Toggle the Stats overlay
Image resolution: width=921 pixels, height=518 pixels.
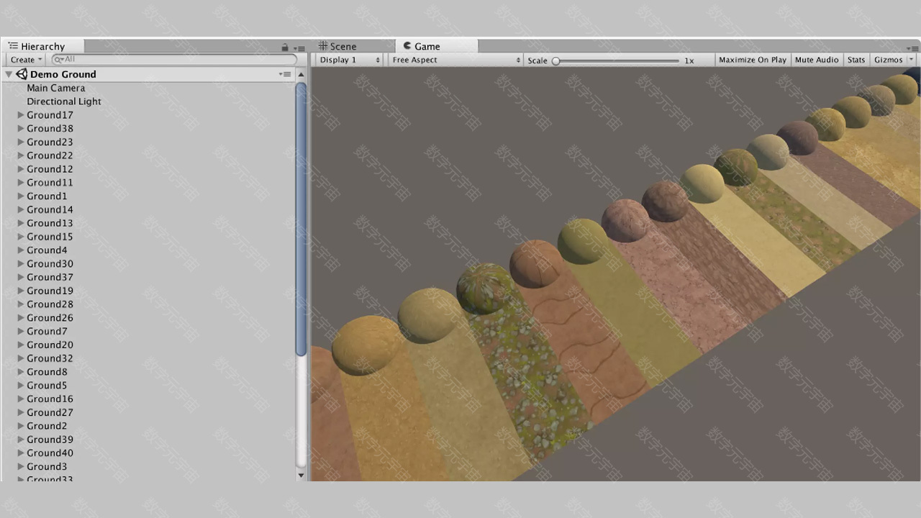pyautogui.click(x=856, y=60)
